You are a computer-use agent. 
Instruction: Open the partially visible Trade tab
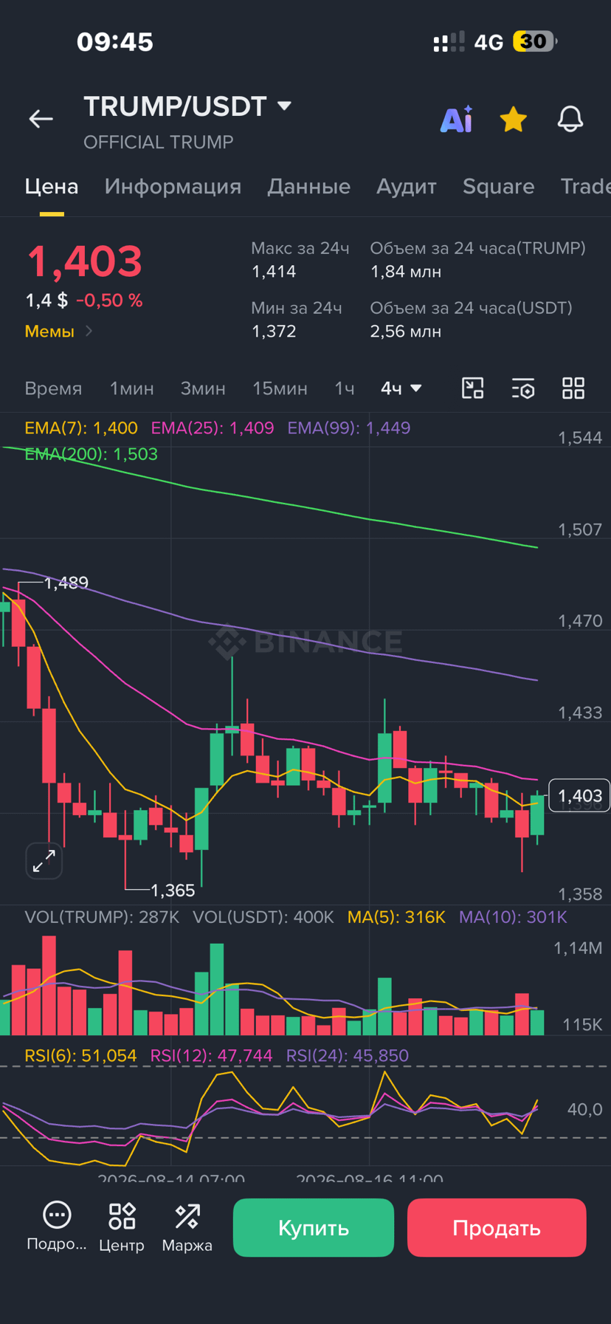point(585,186)
